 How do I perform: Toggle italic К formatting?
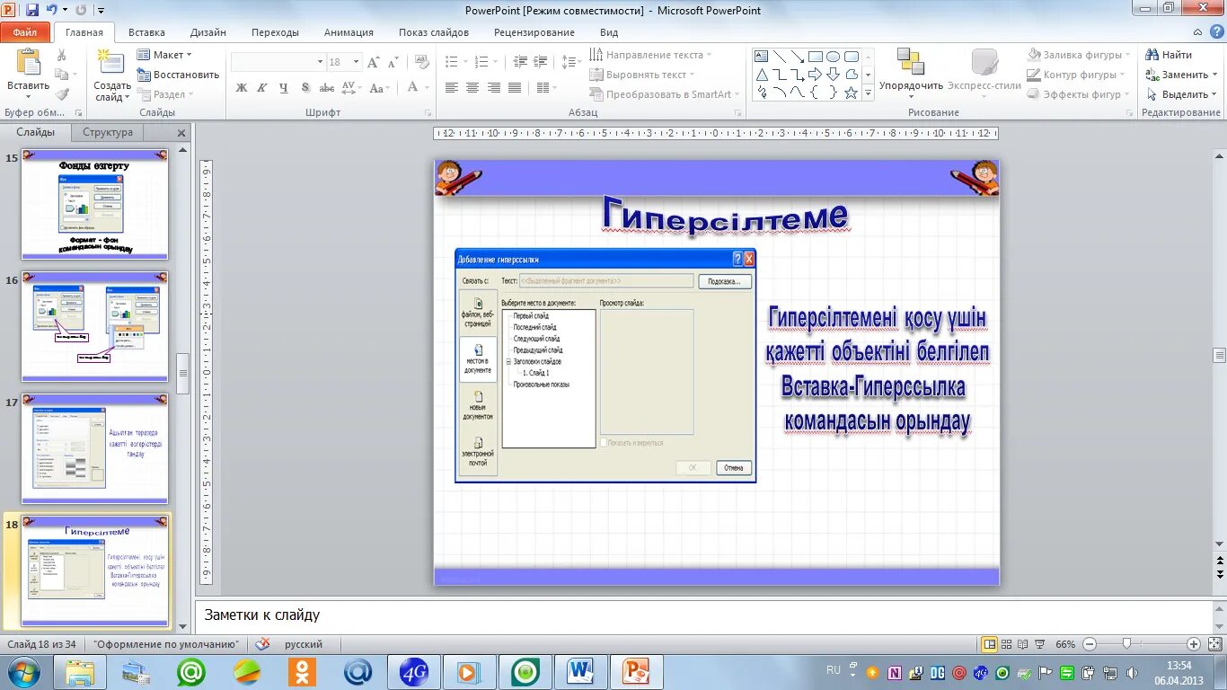262,88
